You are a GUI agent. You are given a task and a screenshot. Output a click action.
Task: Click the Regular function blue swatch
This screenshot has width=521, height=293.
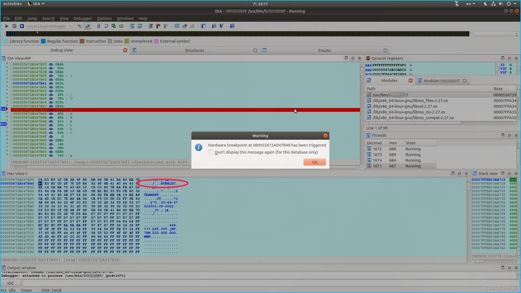pyautogui.click(x=43, y=41)
